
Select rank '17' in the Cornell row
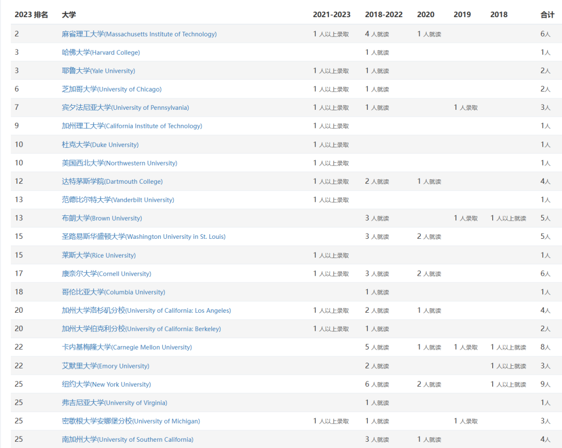click(19, 274)
